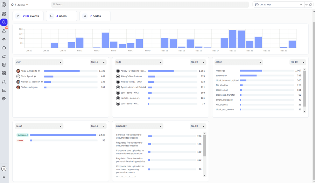Click the refresh icon beside date range

click(310, 5)
